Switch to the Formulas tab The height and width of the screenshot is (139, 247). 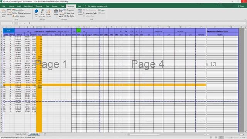[39, 6]
